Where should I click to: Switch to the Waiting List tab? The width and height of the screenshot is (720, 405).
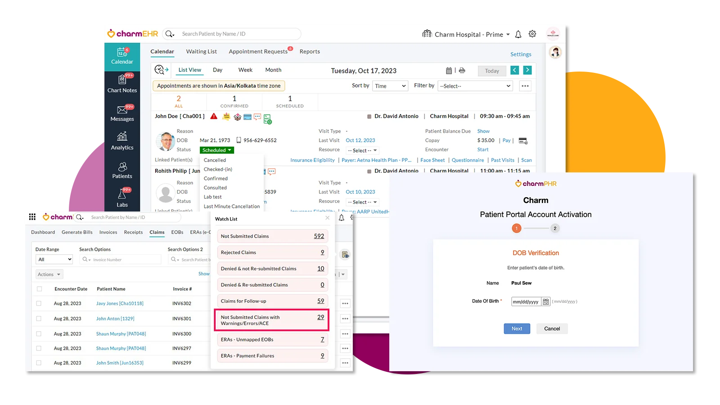pyautogui.click(x=201, y=52)
